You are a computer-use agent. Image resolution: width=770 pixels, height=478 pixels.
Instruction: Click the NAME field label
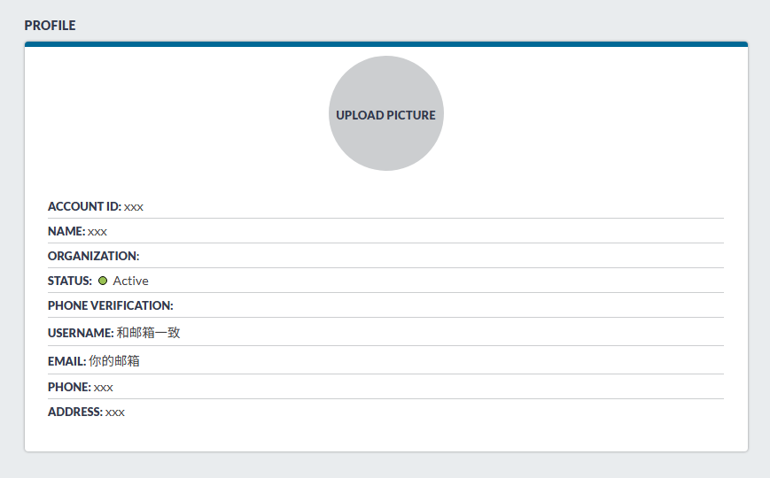(x=66, y=231)
